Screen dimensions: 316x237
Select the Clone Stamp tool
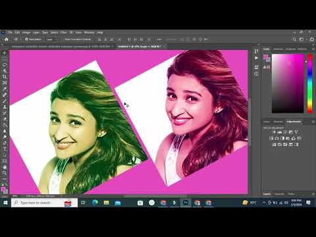tap(5, 107)
